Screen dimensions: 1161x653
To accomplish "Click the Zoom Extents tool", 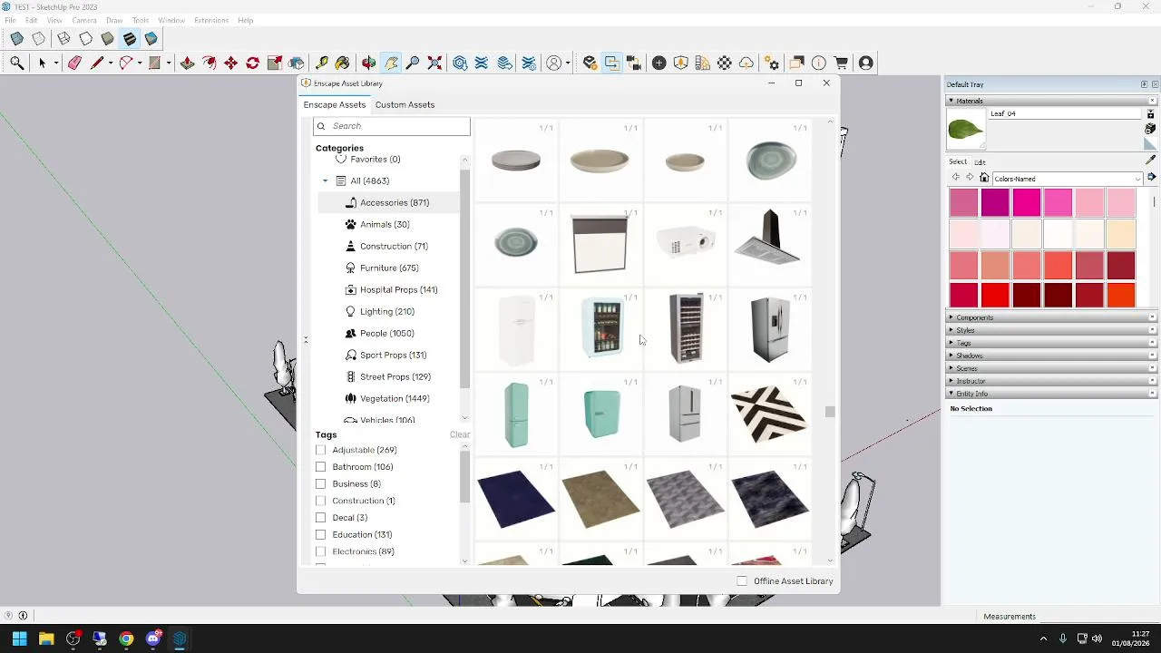I will [x=434, y=63].
